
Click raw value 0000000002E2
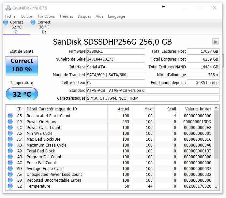pos(197,128)
